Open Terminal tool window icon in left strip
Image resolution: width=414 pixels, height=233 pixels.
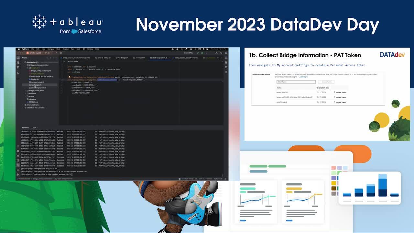click(x=18, y=165)
